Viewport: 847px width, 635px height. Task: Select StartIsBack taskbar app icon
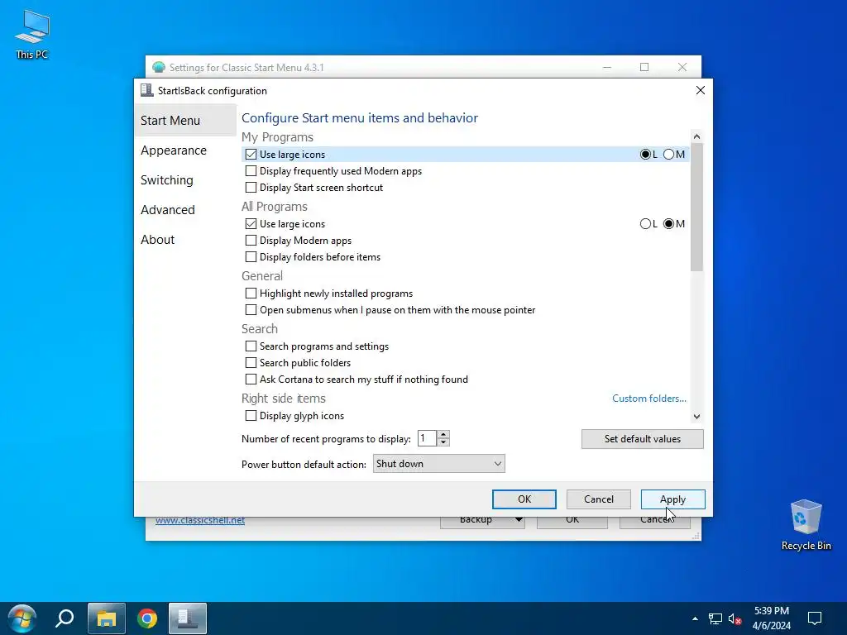188,618
